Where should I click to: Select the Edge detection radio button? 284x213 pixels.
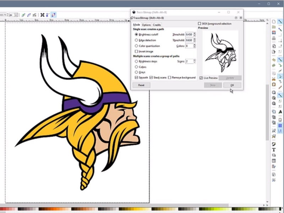pyautogui.click(x=136, y=40)
